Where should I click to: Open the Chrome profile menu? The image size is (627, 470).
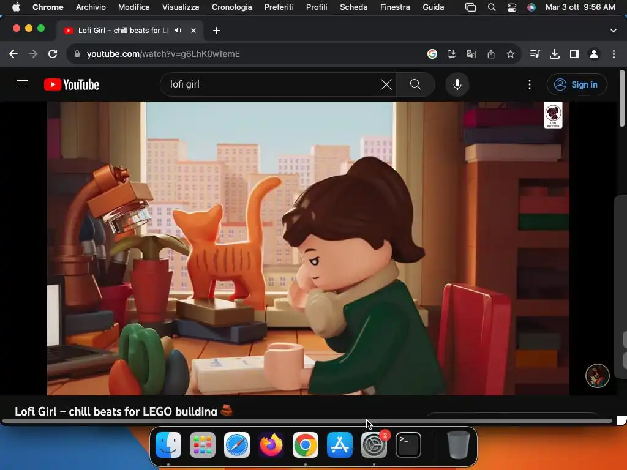(x=594, y=54)
